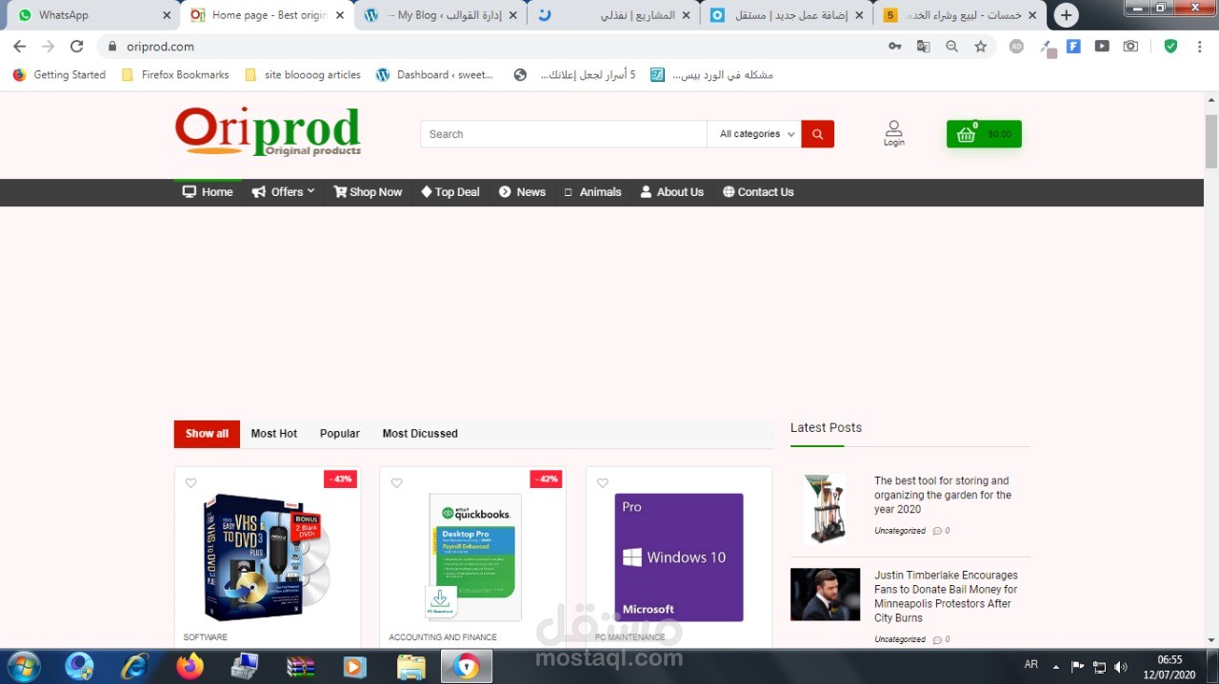Click the Oriprod logo
This screenshot has height=684, width=1219.
tap(268, 131)
